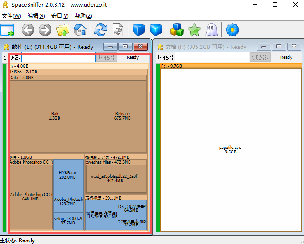The height and width of the screenshot is (244, 304).
Task: Select the setup_13.0.0.20 97.7MB file block
Action: [x=68, y=221]
